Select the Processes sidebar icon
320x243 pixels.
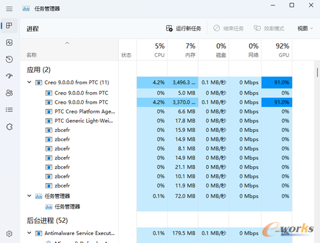pos(9,26)
